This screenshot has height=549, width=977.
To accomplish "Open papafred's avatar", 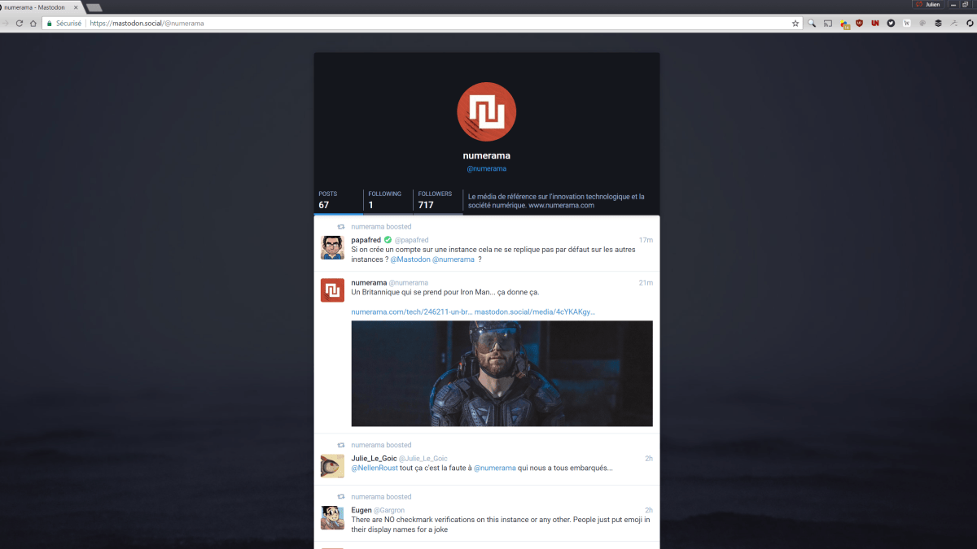I will (332, 247).
